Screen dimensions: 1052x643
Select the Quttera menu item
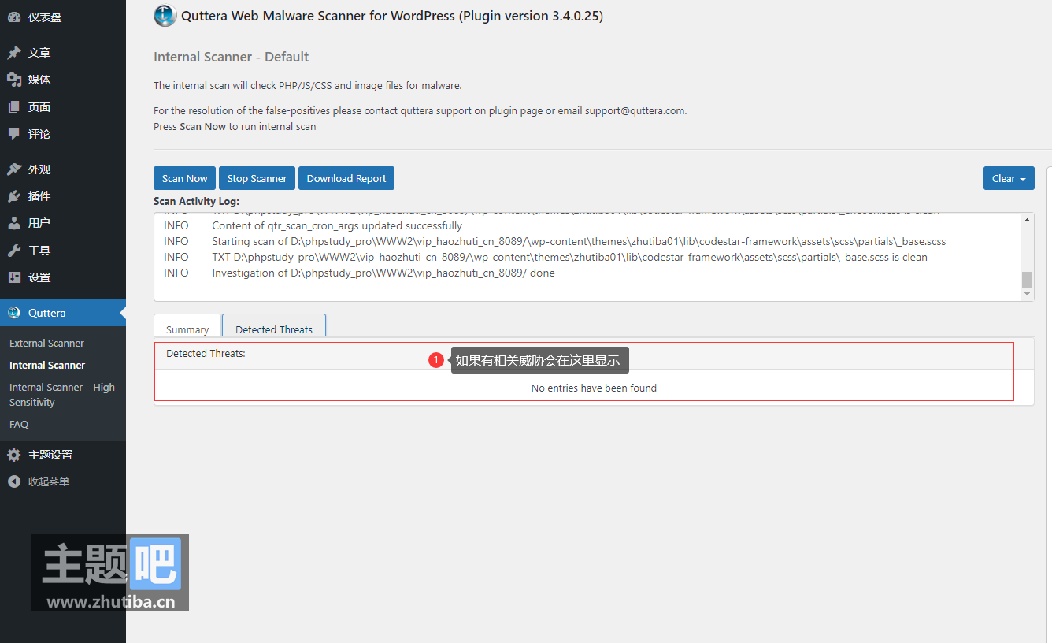[63, 313]
